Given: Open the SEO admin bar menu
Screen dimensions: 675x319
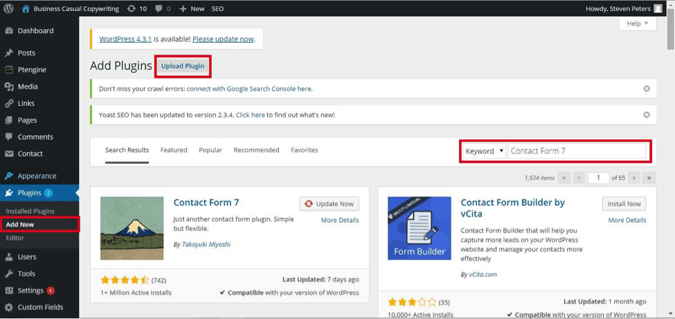Looking at the screenshot, I should pos(217,8).
